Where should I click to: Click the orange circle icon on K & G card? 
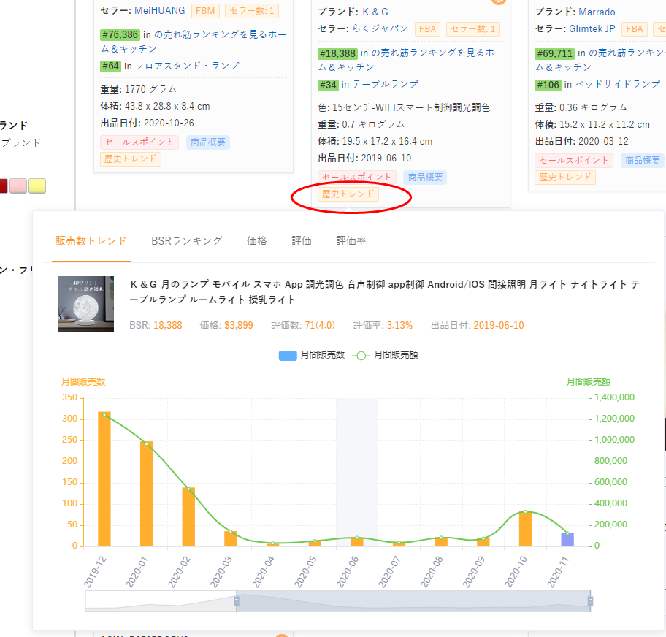(499, 1)
